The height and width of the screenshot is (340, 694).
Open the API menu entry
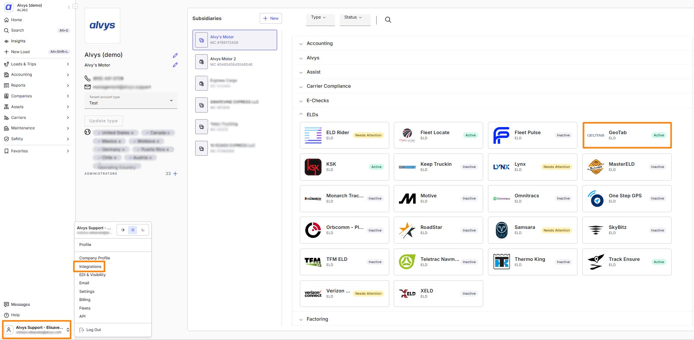pyautogui.click(x=82, y=316)
